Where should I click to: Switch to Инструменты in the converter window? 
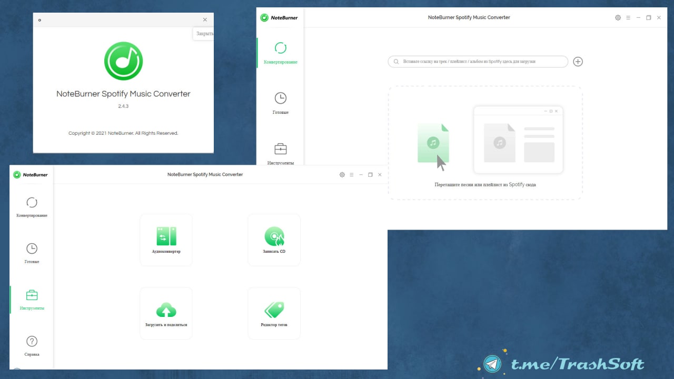pyautogui.click(x=281, y=154)
